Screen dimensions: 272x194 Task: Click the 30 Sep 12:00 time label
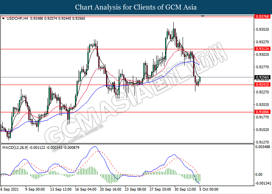pos(185,189)
